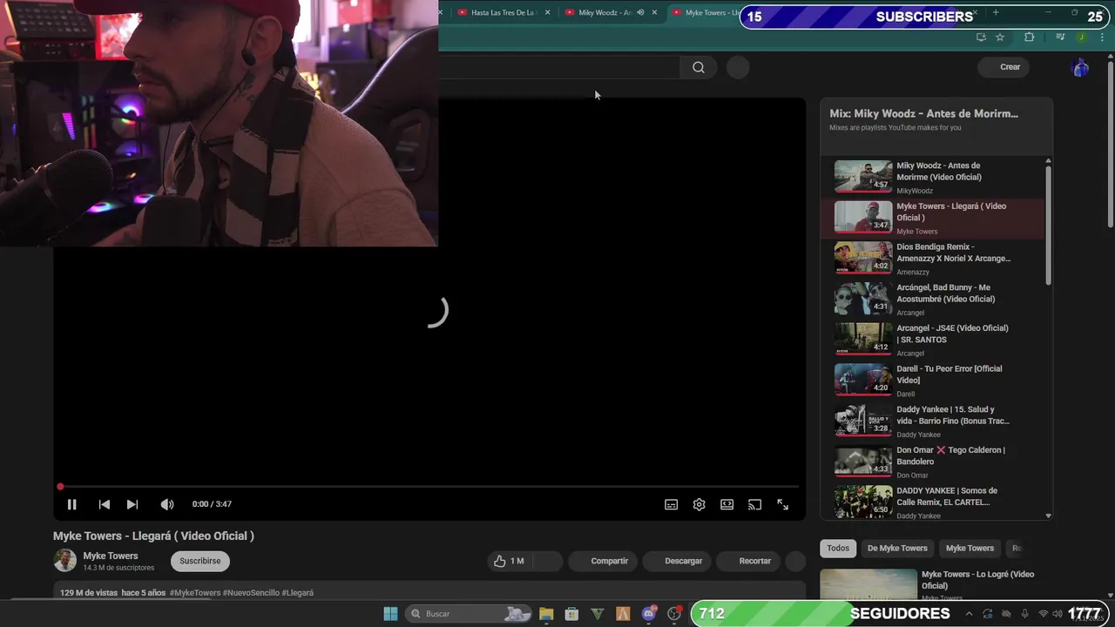Open the YouTube account avatar menu
This screenshot has width=1115, height=627.
1080,67
